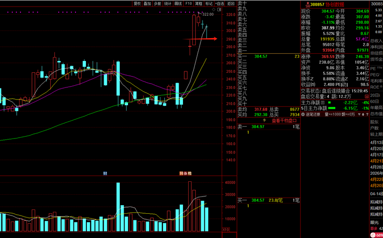
Task: Expand the 逐笔还原 dropdown arrow
Action: pyautogui.click(x=303, y=114)
